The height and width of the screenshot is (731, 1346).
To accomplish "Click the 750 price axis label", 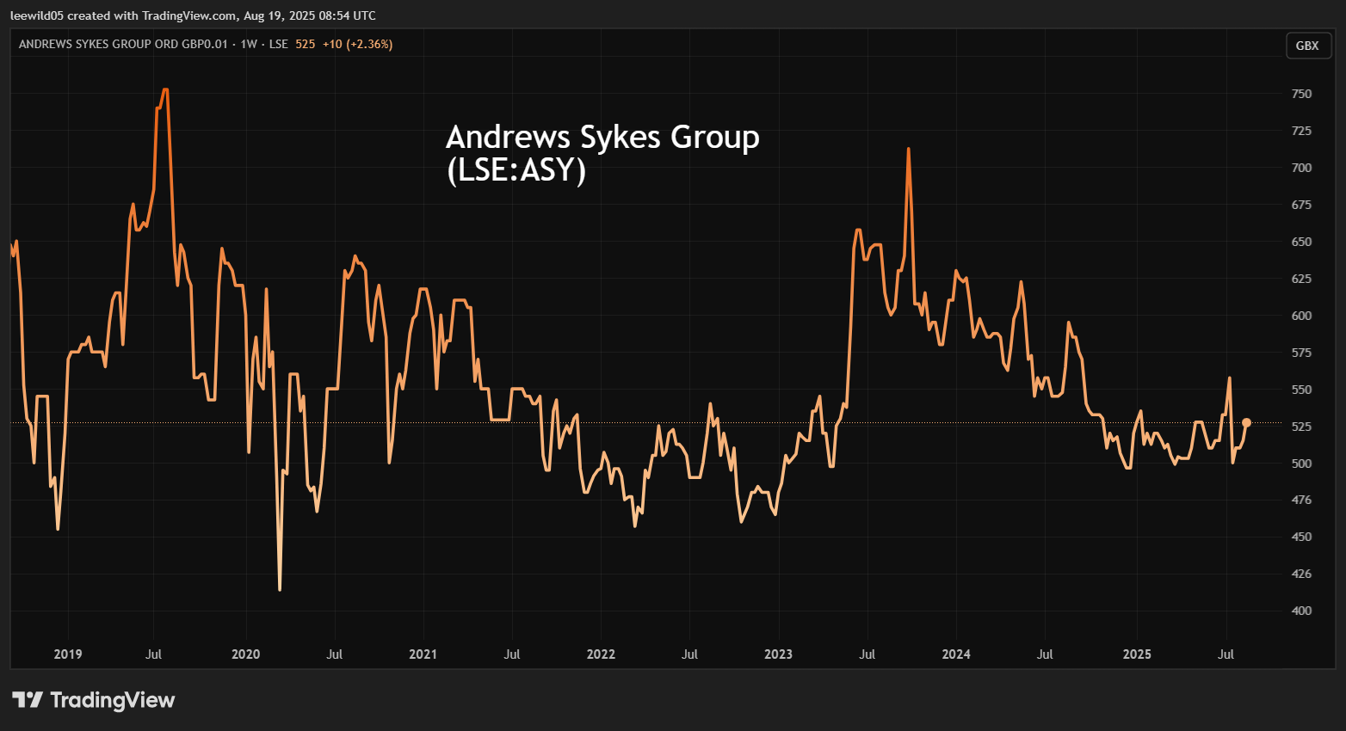I will (1301, 94).
